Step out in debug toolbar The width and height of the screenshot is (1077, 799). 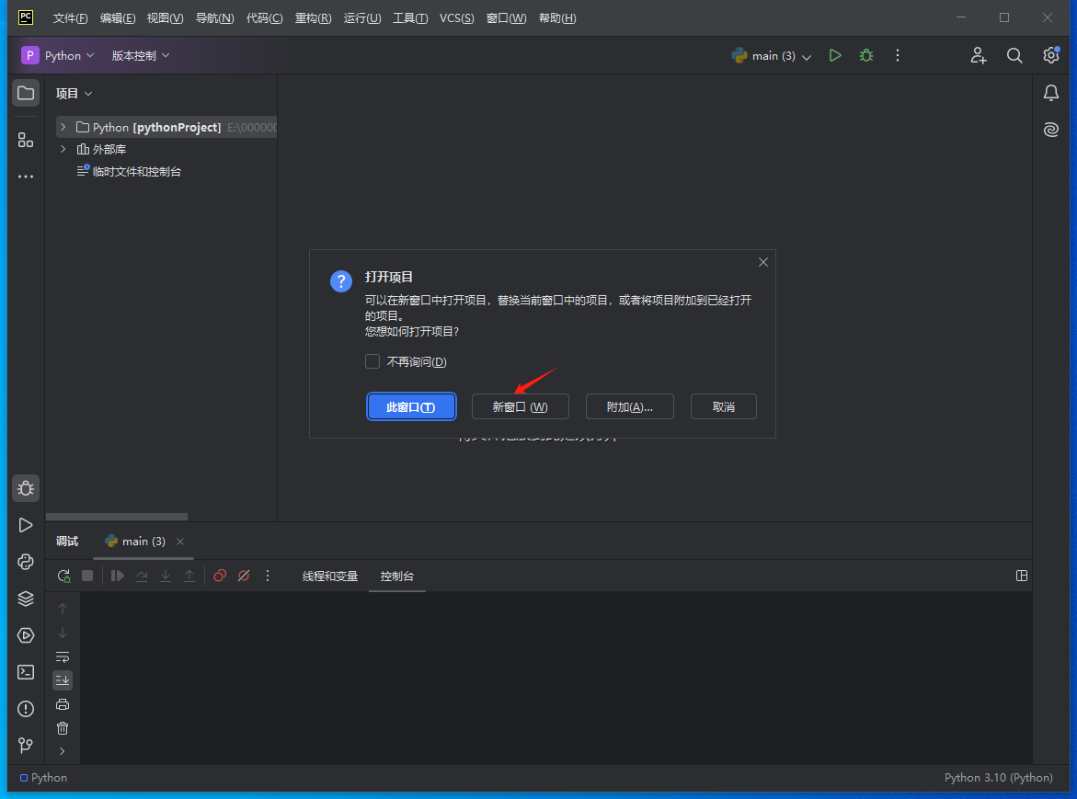coord(189,576)
